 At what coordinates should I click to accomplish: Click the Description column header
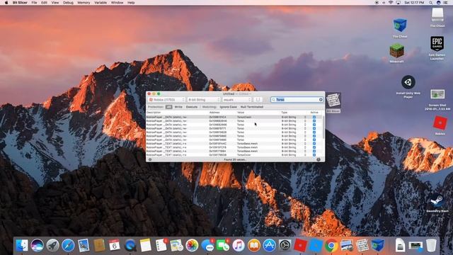pos(154,112)
